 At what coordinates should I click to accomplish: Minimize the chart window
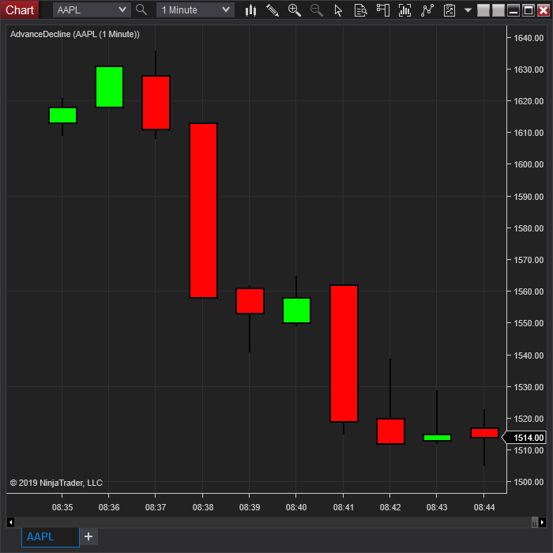point(513,10)
